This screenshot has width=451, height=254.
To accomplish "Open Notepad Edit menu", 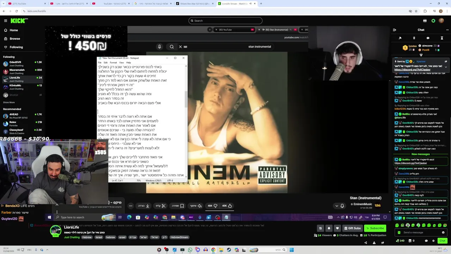I will [x=105, y=62].
